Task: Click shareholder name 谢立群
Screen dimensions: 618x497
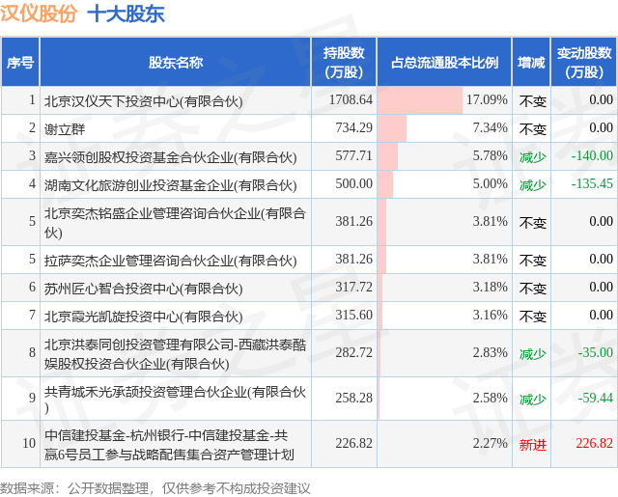Action: [x=65, y=128]
